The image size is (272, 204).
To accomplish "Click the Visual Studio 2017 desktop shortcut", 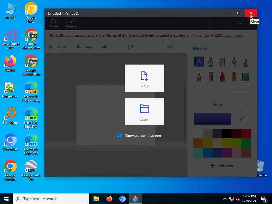I will 10,39.
